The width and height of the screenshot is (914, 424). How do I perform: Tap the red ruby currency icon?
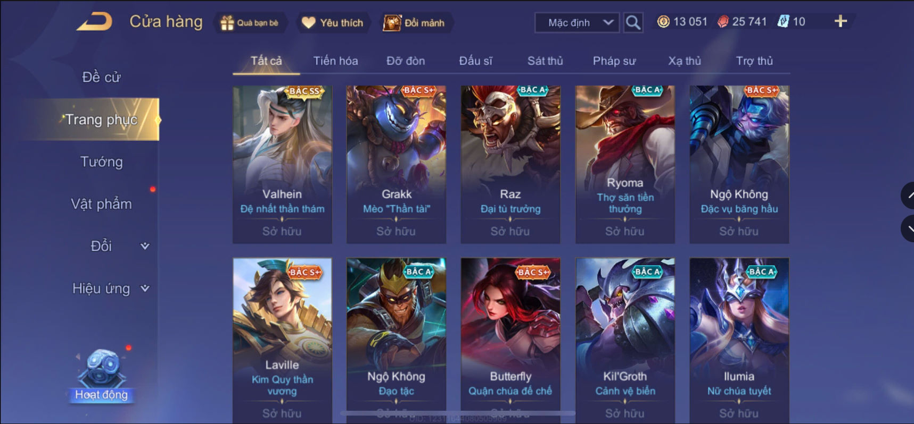[723, 22]
